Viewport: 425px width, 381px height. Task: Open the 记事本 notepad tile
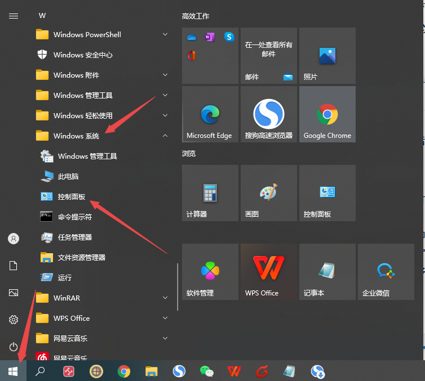[327, 272]
